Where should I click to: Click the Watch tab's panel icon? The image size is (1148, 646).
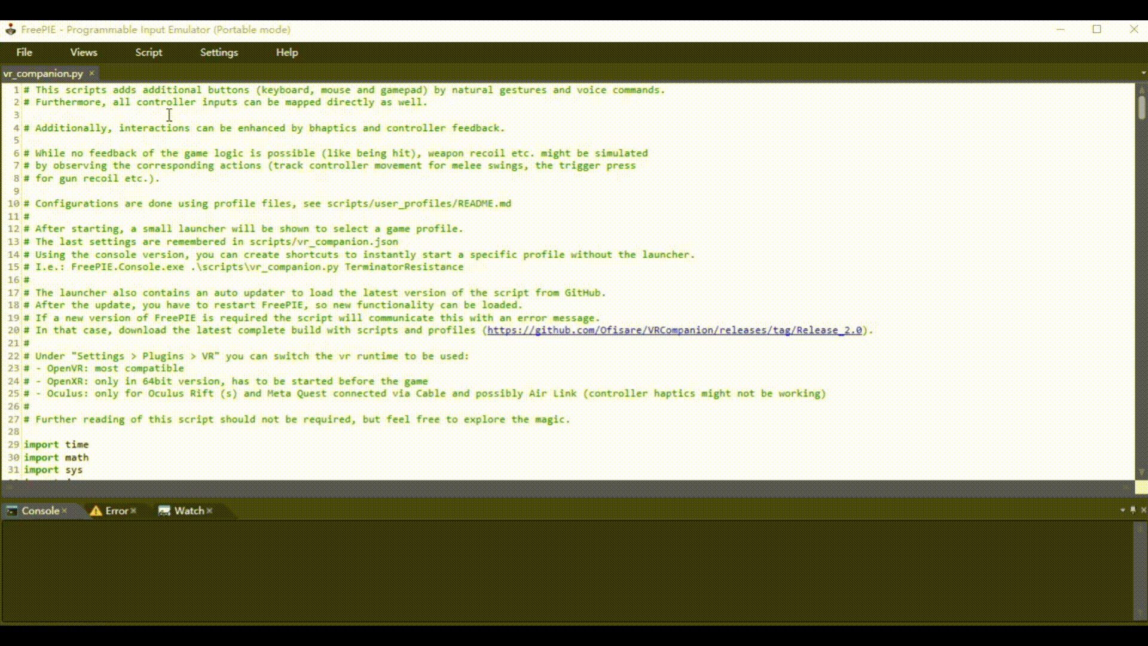click(164, 511)
